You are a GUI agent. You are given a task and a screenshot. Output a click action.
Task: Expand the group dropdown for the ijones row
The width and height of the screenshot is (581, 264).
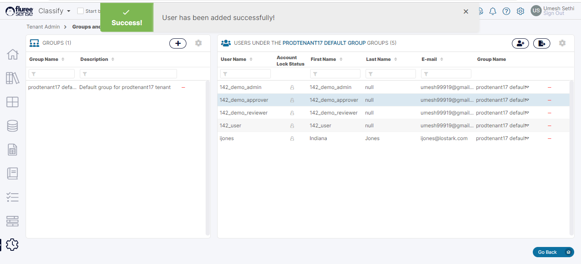[x=527, y=138]
